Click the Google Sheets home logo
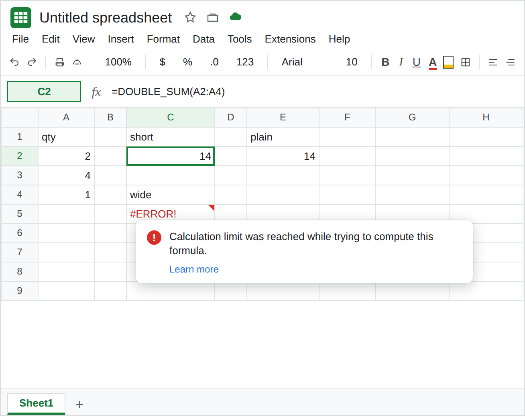 pyautogui.click(x=21, y=18)
